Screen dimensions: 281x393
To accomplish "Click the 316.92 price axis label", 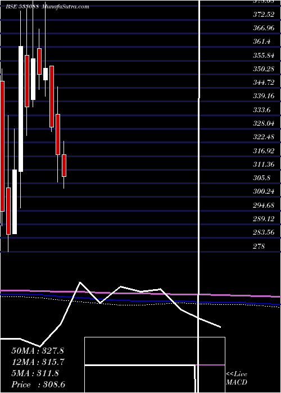I will point(264,150).
